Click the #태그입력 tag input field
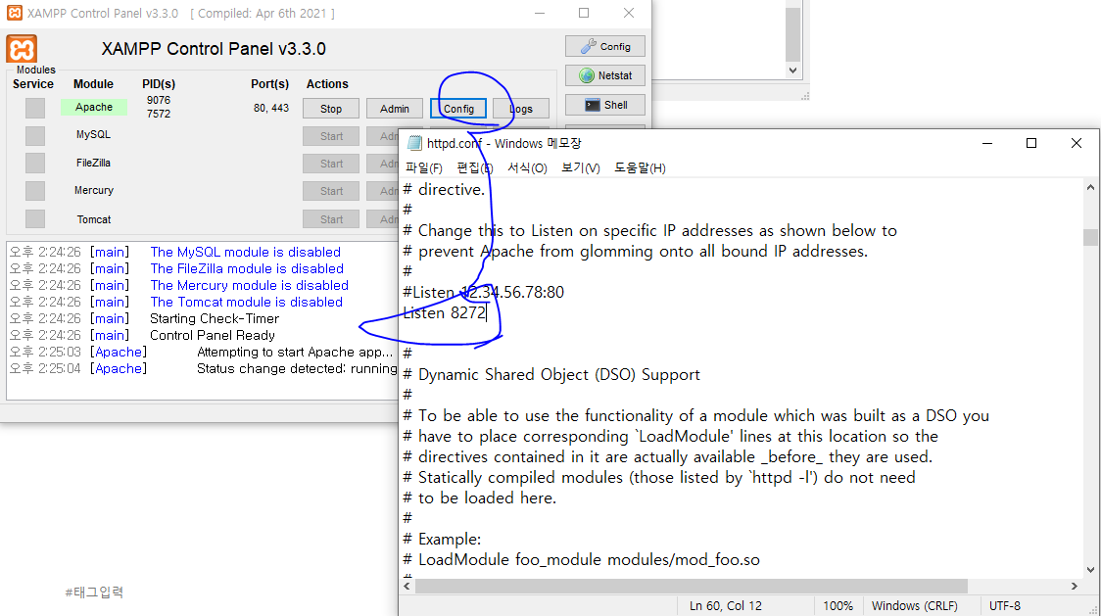This screenshot has width=1101, height=616. point(94,592)
